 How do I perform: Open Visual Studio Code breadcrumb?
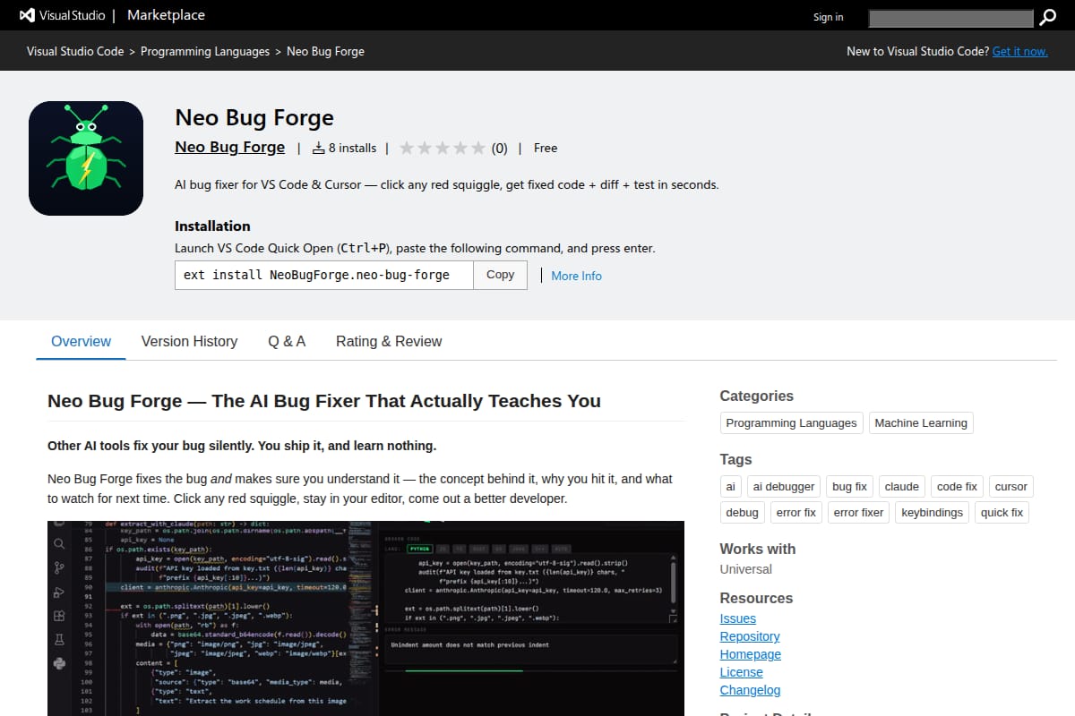tap(75, 51)
